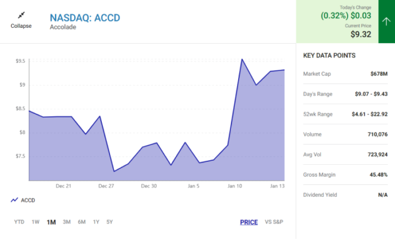Screen dimensions: 395x239
Task: Toggle chart to VS S&P comparison
Action: (274, 222)
